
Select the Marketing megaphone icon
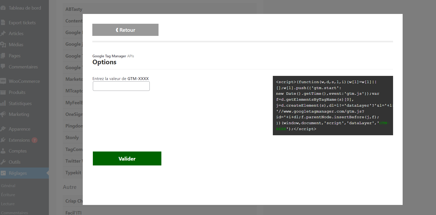3,114
